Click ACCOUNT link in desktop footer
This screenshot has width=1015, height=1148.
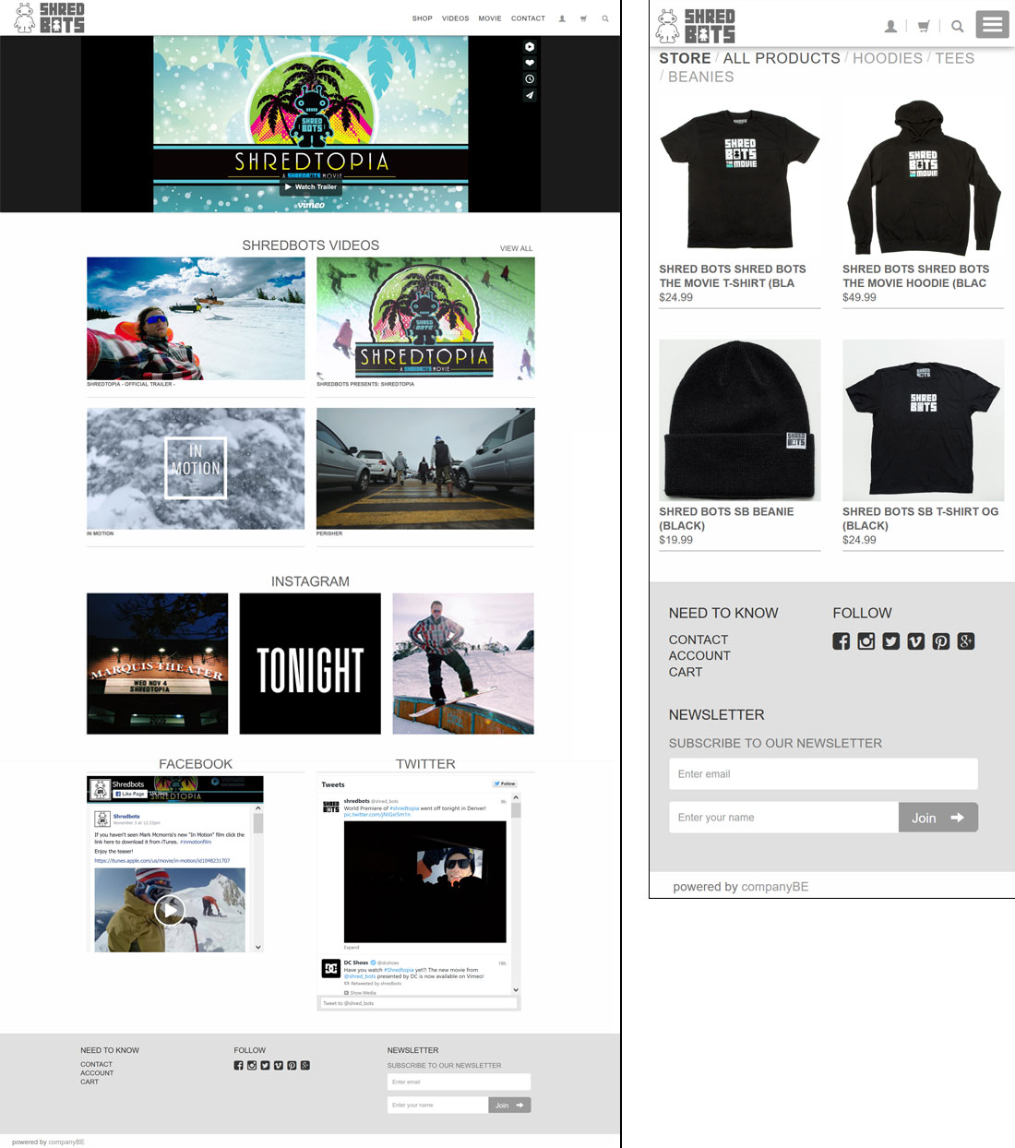97,1073
